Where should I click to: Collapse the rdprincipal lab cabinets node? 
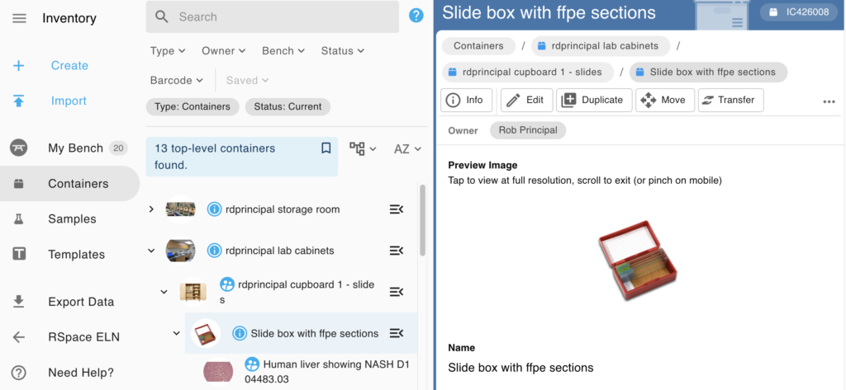(152, 251)
